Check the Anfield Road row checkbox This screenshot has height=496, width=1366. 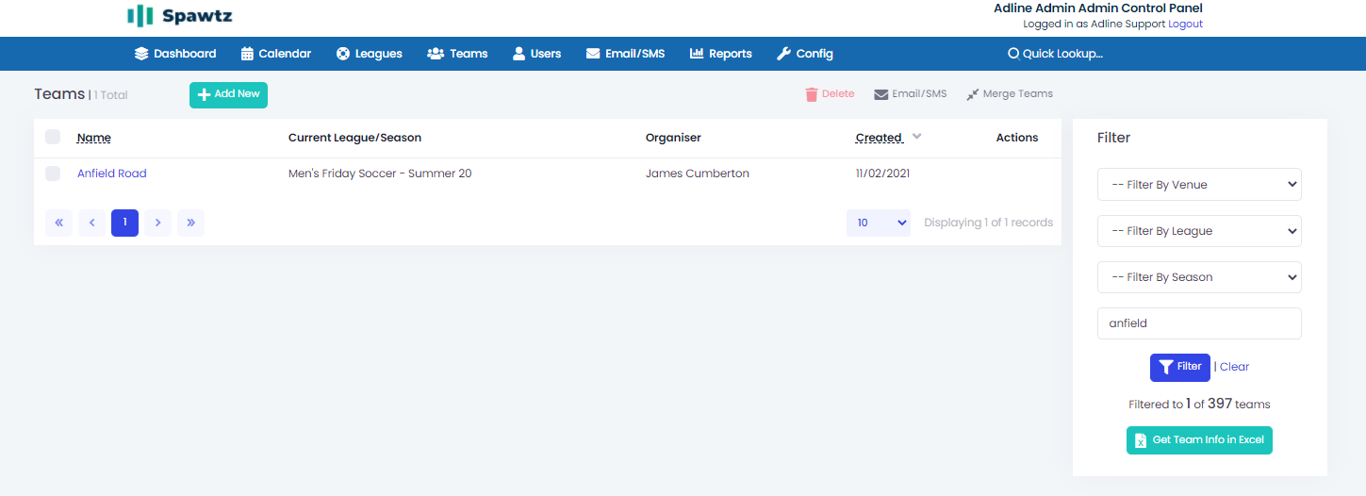(53, 174)
